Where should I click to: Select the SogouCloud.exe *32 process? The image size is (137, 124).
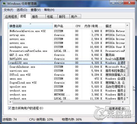tap(67, 83)
